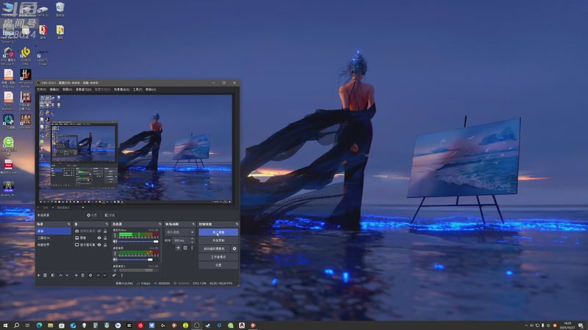Open the Recycle Bin desktop icon
The width and height of the screenshot is (588, 330).
[60, 10]
